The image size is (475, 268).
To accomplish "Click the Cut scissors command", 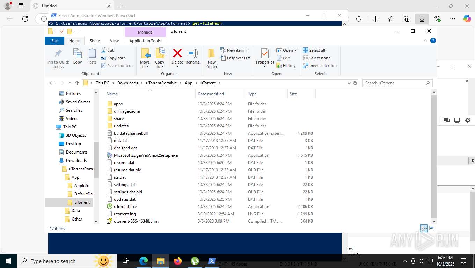I will point(107,50).
